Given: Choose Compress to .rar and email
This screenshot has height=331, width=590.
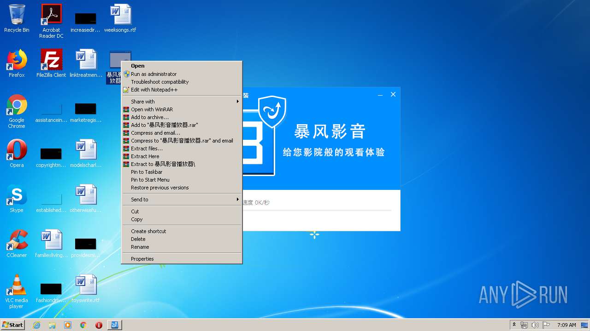Looking at the screenshot, I should click(182, 141).
